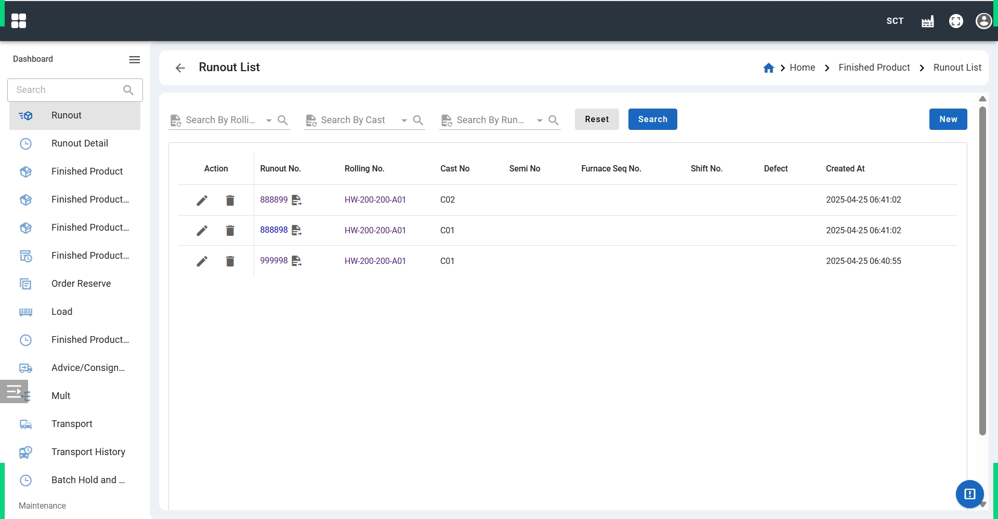Edit runout 888899 with pencil icon
Viewport: 998px width, 519px height.
[x=202, y=201]
